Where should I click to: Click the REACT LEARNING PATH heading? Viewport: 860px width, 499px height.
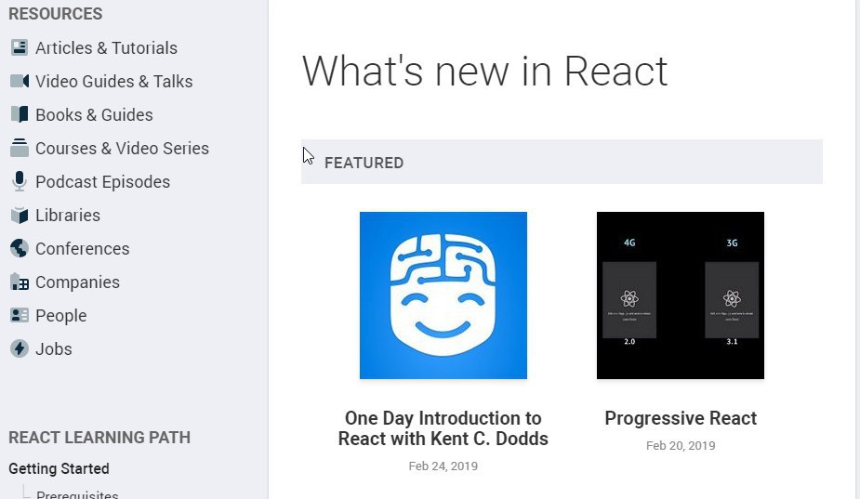pos(99,437)
